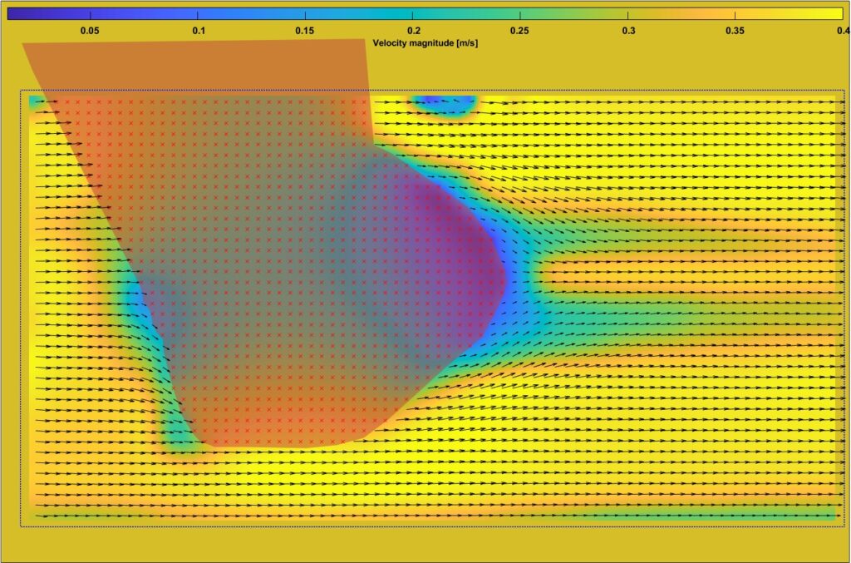Click the 0.25 colorbar tick label
The height and width of the screenshot is (563, 851).
point(519,31)
